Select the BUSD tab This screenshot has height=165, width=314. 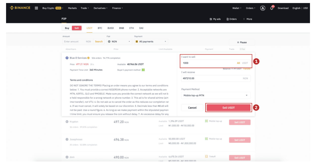point(111,28)
